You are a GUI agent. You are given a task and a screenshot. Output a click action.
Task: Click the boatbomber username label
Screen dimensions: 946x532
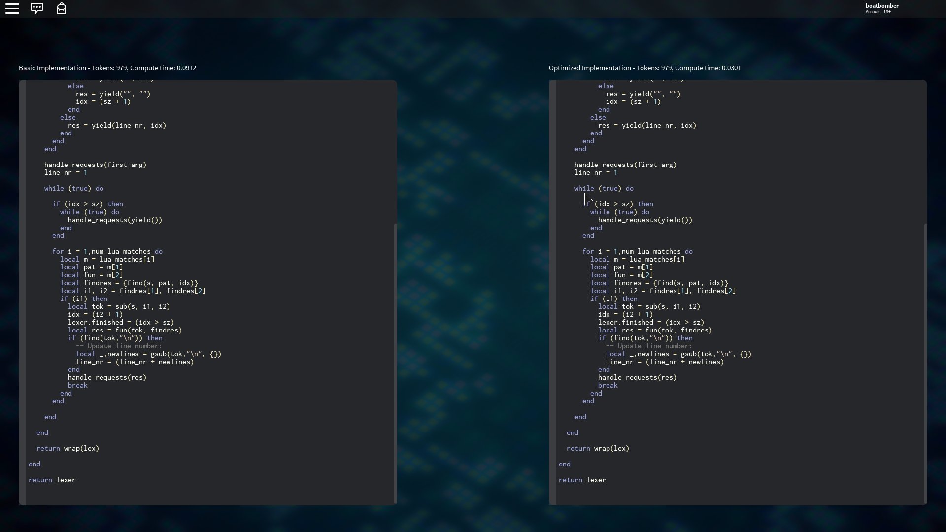pyautogui.click(x=881, y=6)
